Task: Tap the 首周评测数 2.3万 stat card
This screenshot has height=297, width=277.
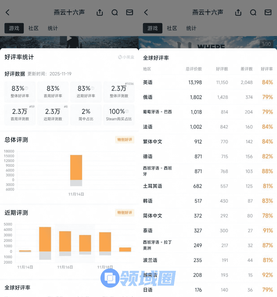Action: [20, 114]
